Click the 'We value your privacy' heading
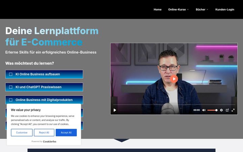 click(26, 110)
